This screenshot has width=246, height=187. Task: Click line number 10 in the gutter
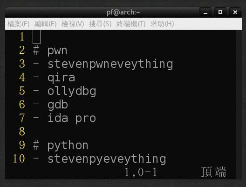tap(19, 158)
